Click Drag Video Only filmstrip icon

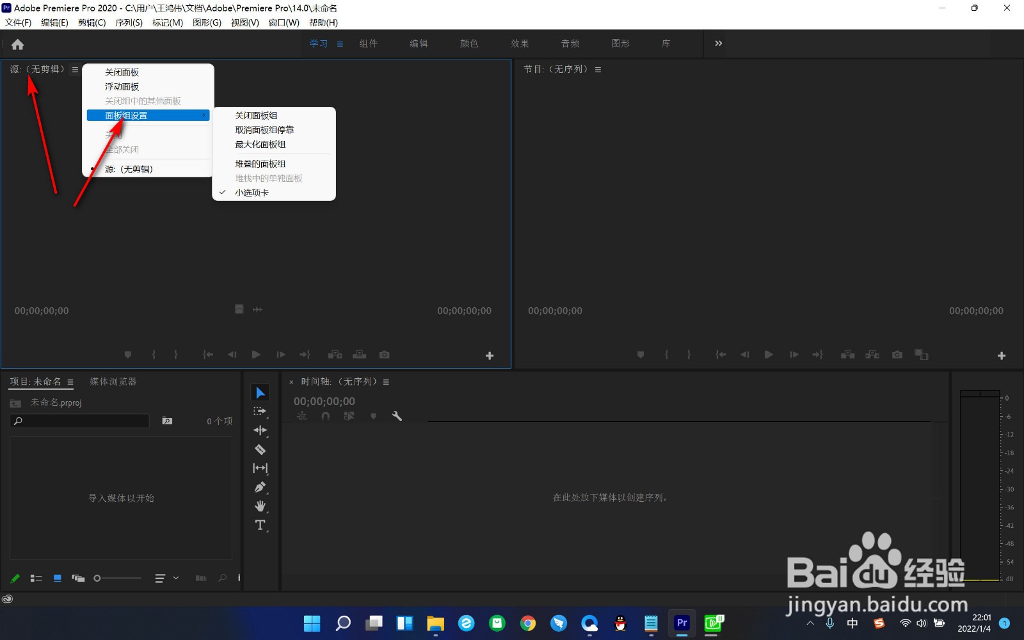pos(239,309)
